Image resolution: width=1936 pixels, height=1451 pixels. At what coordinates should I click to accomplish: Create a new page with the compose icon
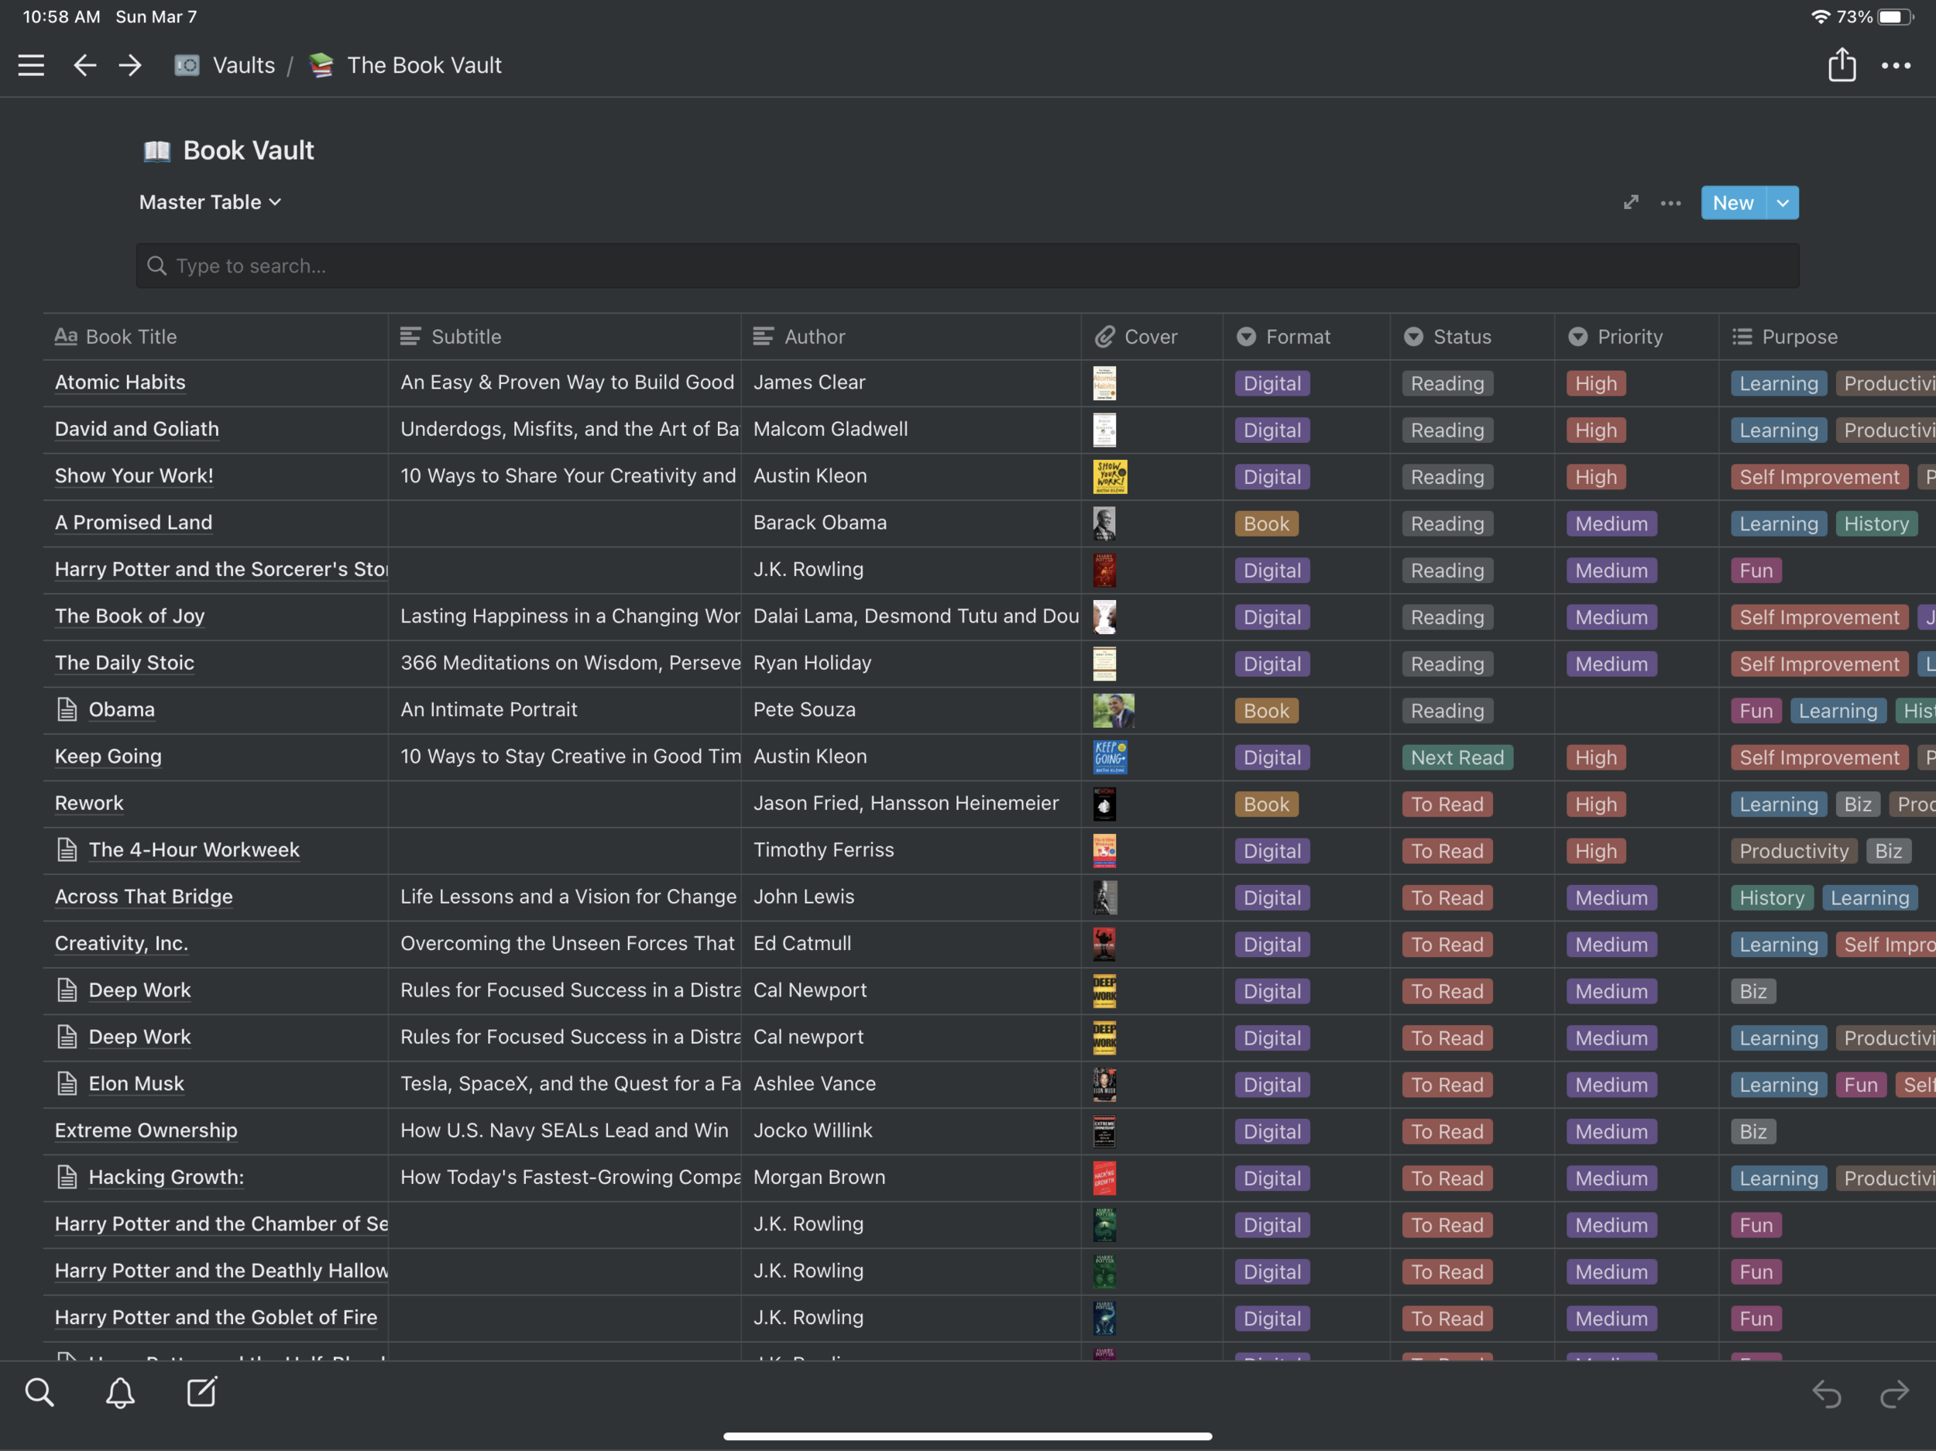click(201, 1392)
